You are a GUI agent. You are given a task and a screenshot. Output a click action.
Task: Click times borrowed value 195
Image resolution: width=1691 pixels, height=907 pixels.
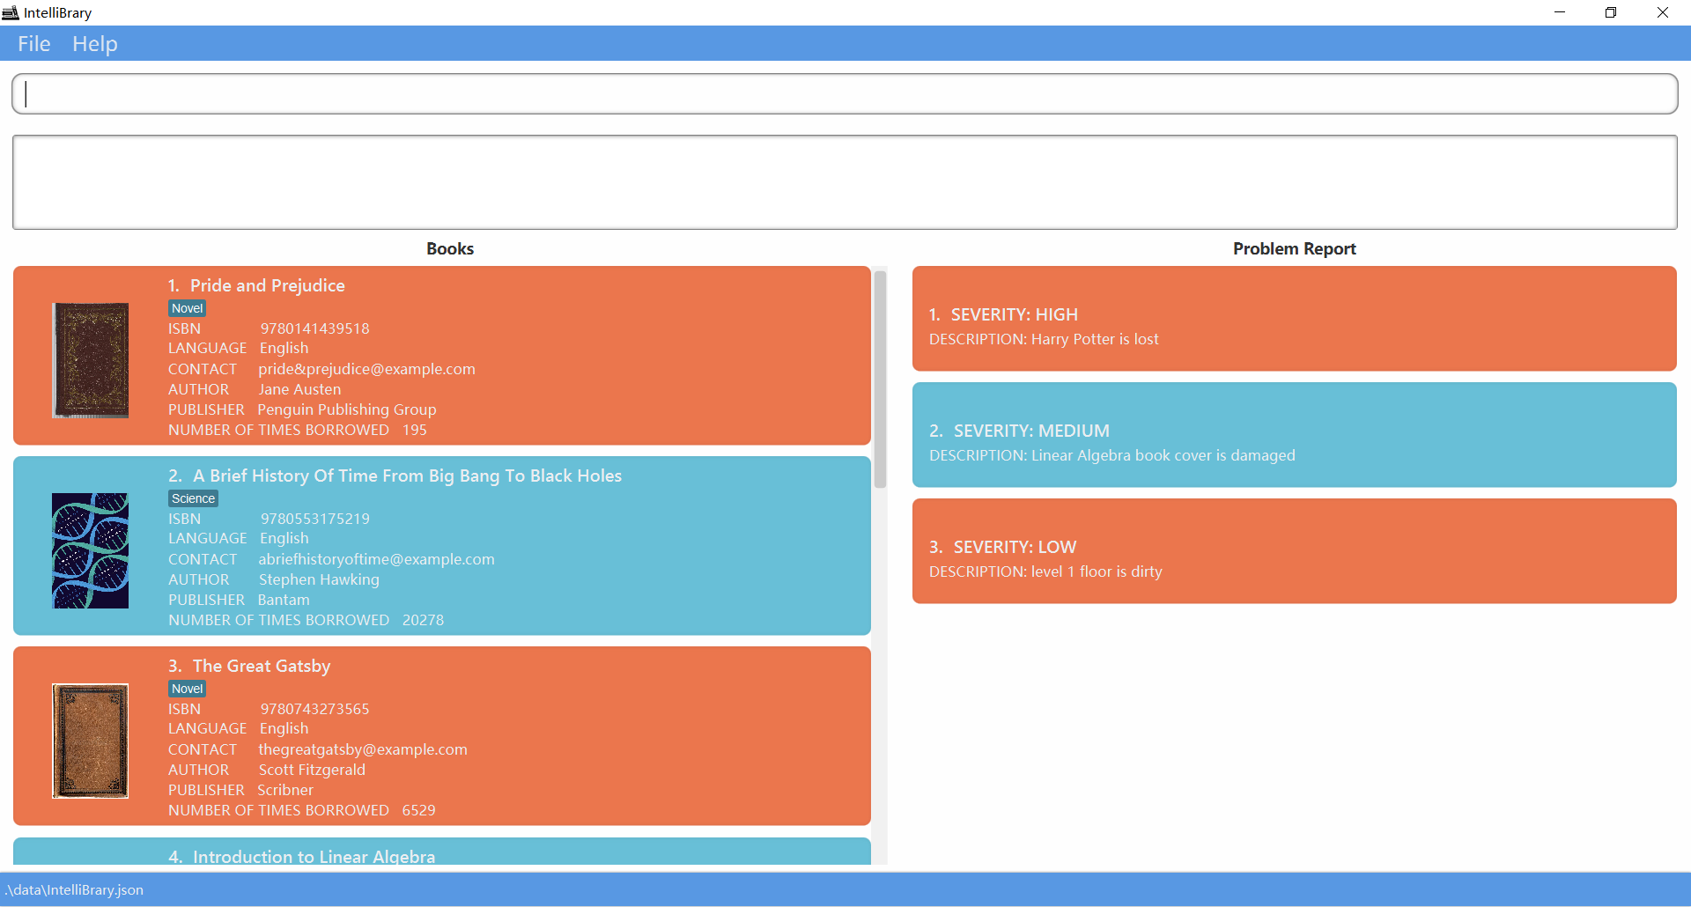(415, 430)
